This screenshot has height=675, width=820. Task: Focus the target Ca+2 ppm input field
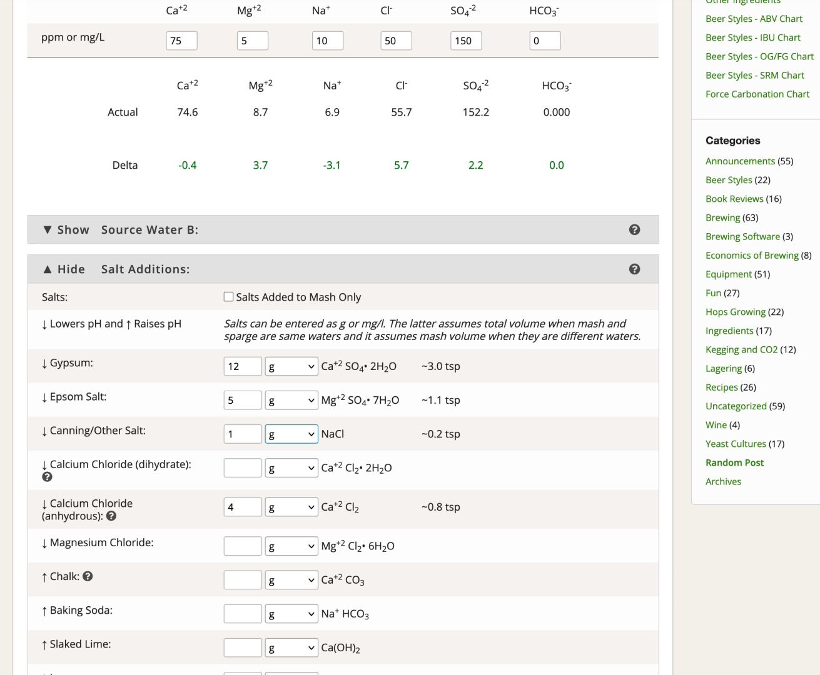click(181, 41)
